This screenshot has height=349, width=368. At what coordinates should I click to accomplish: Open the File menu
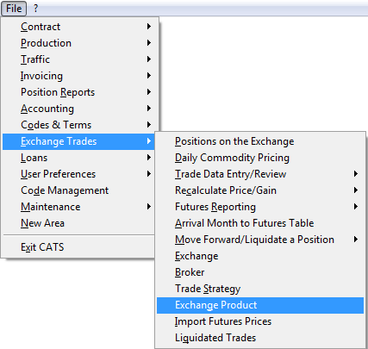point(14,9)
